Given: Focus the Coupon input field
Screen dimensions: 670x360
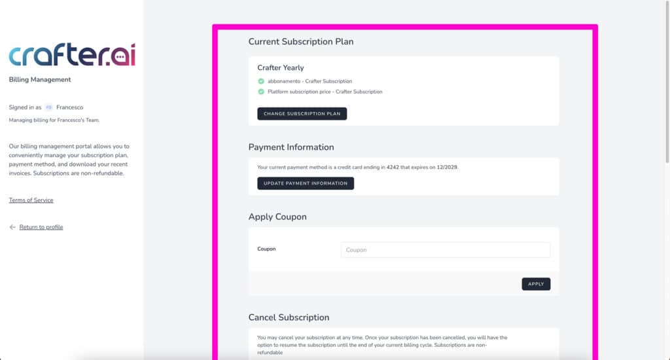Looking at the screenshot, I should point(445,250).
